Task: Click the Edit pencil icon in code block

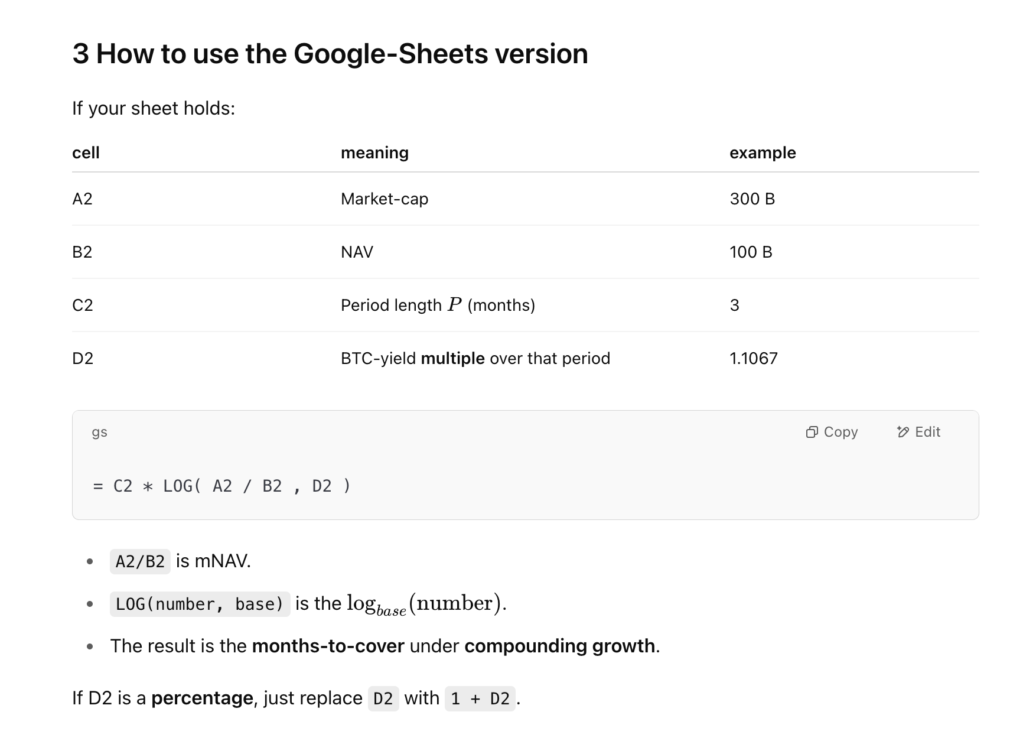Action: (903, 432)
